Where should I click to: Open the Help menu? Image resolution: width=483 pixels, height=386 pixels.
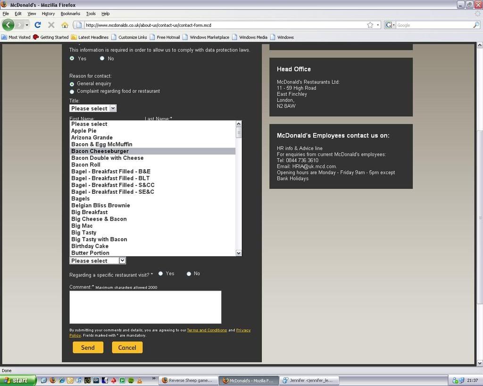[x=105, y=14]
